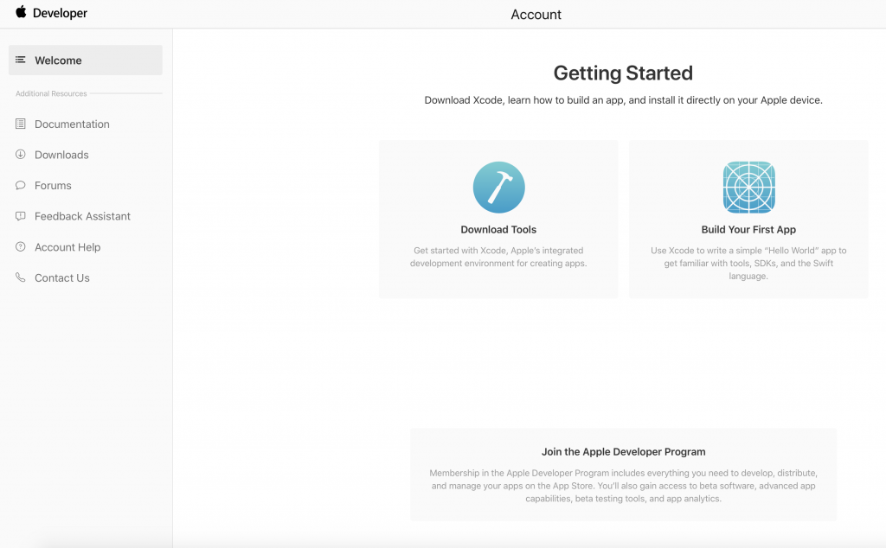Click the Welcome list icon
Screen dimensions: 886x548
21,60
